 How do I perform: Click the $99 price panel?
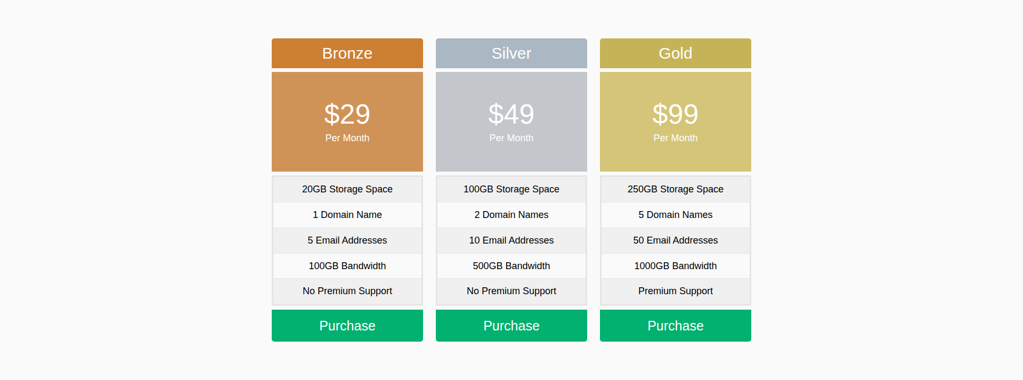click(x=675, y=122)
